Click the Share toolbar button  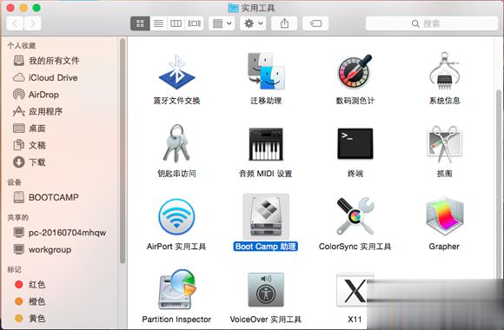(284, 23)
